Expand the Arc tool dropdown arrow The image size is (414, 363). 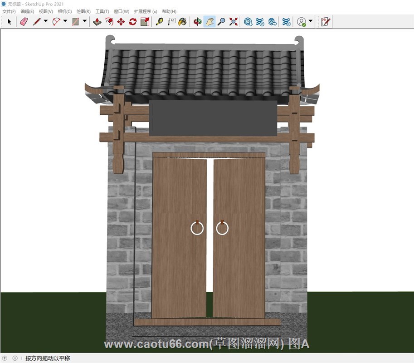(65, 21)
